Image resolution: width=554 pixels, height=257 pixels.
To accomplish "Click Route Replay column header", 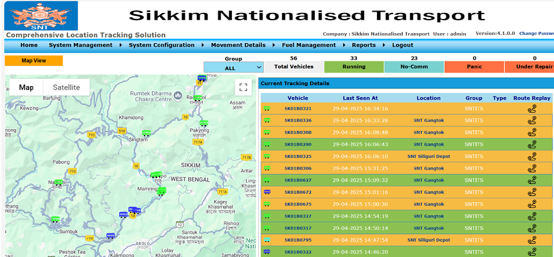I will pyautogui.click(x=532, y=98).
